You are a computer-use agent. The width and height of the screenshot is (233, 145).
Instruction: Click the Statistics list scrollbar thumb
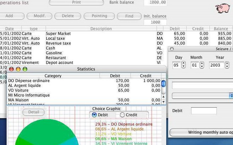163,83
